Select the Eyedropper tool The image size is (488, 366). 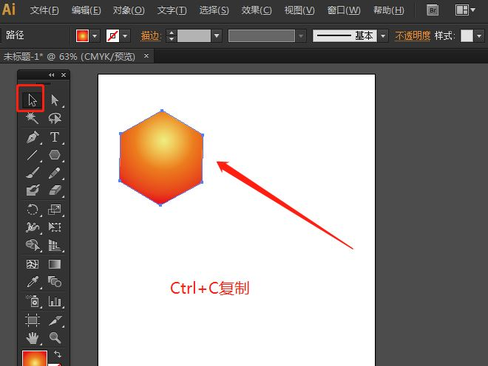33,282
